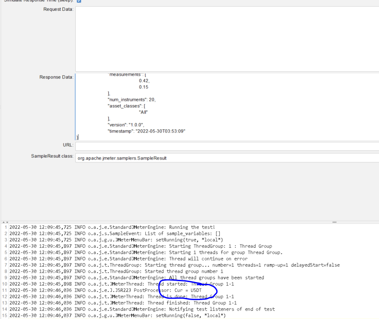379x319 pixels.
Task: Click log line 11 JSR223 PostProcessor Cur = USDT
Action: pos(106,290)
